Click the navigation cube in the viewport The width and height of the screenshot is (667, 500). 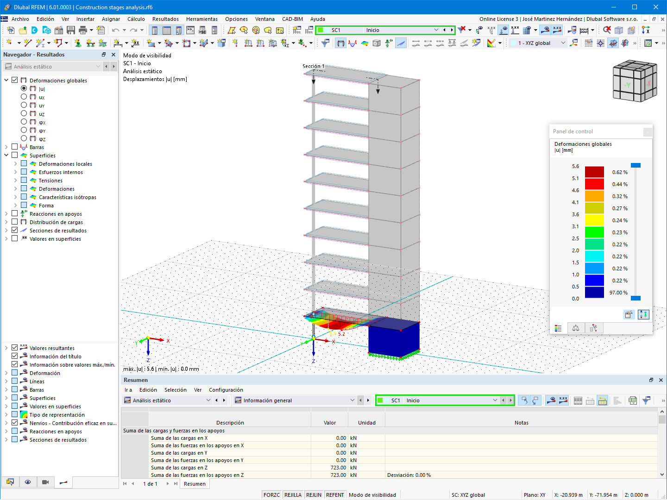click(x=635, y=81)
